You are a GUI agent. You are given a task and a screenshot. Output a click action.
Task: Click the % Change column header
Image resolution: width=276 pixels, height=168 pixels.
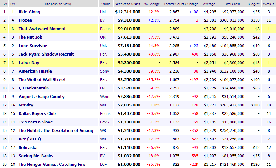pos(152,4)
